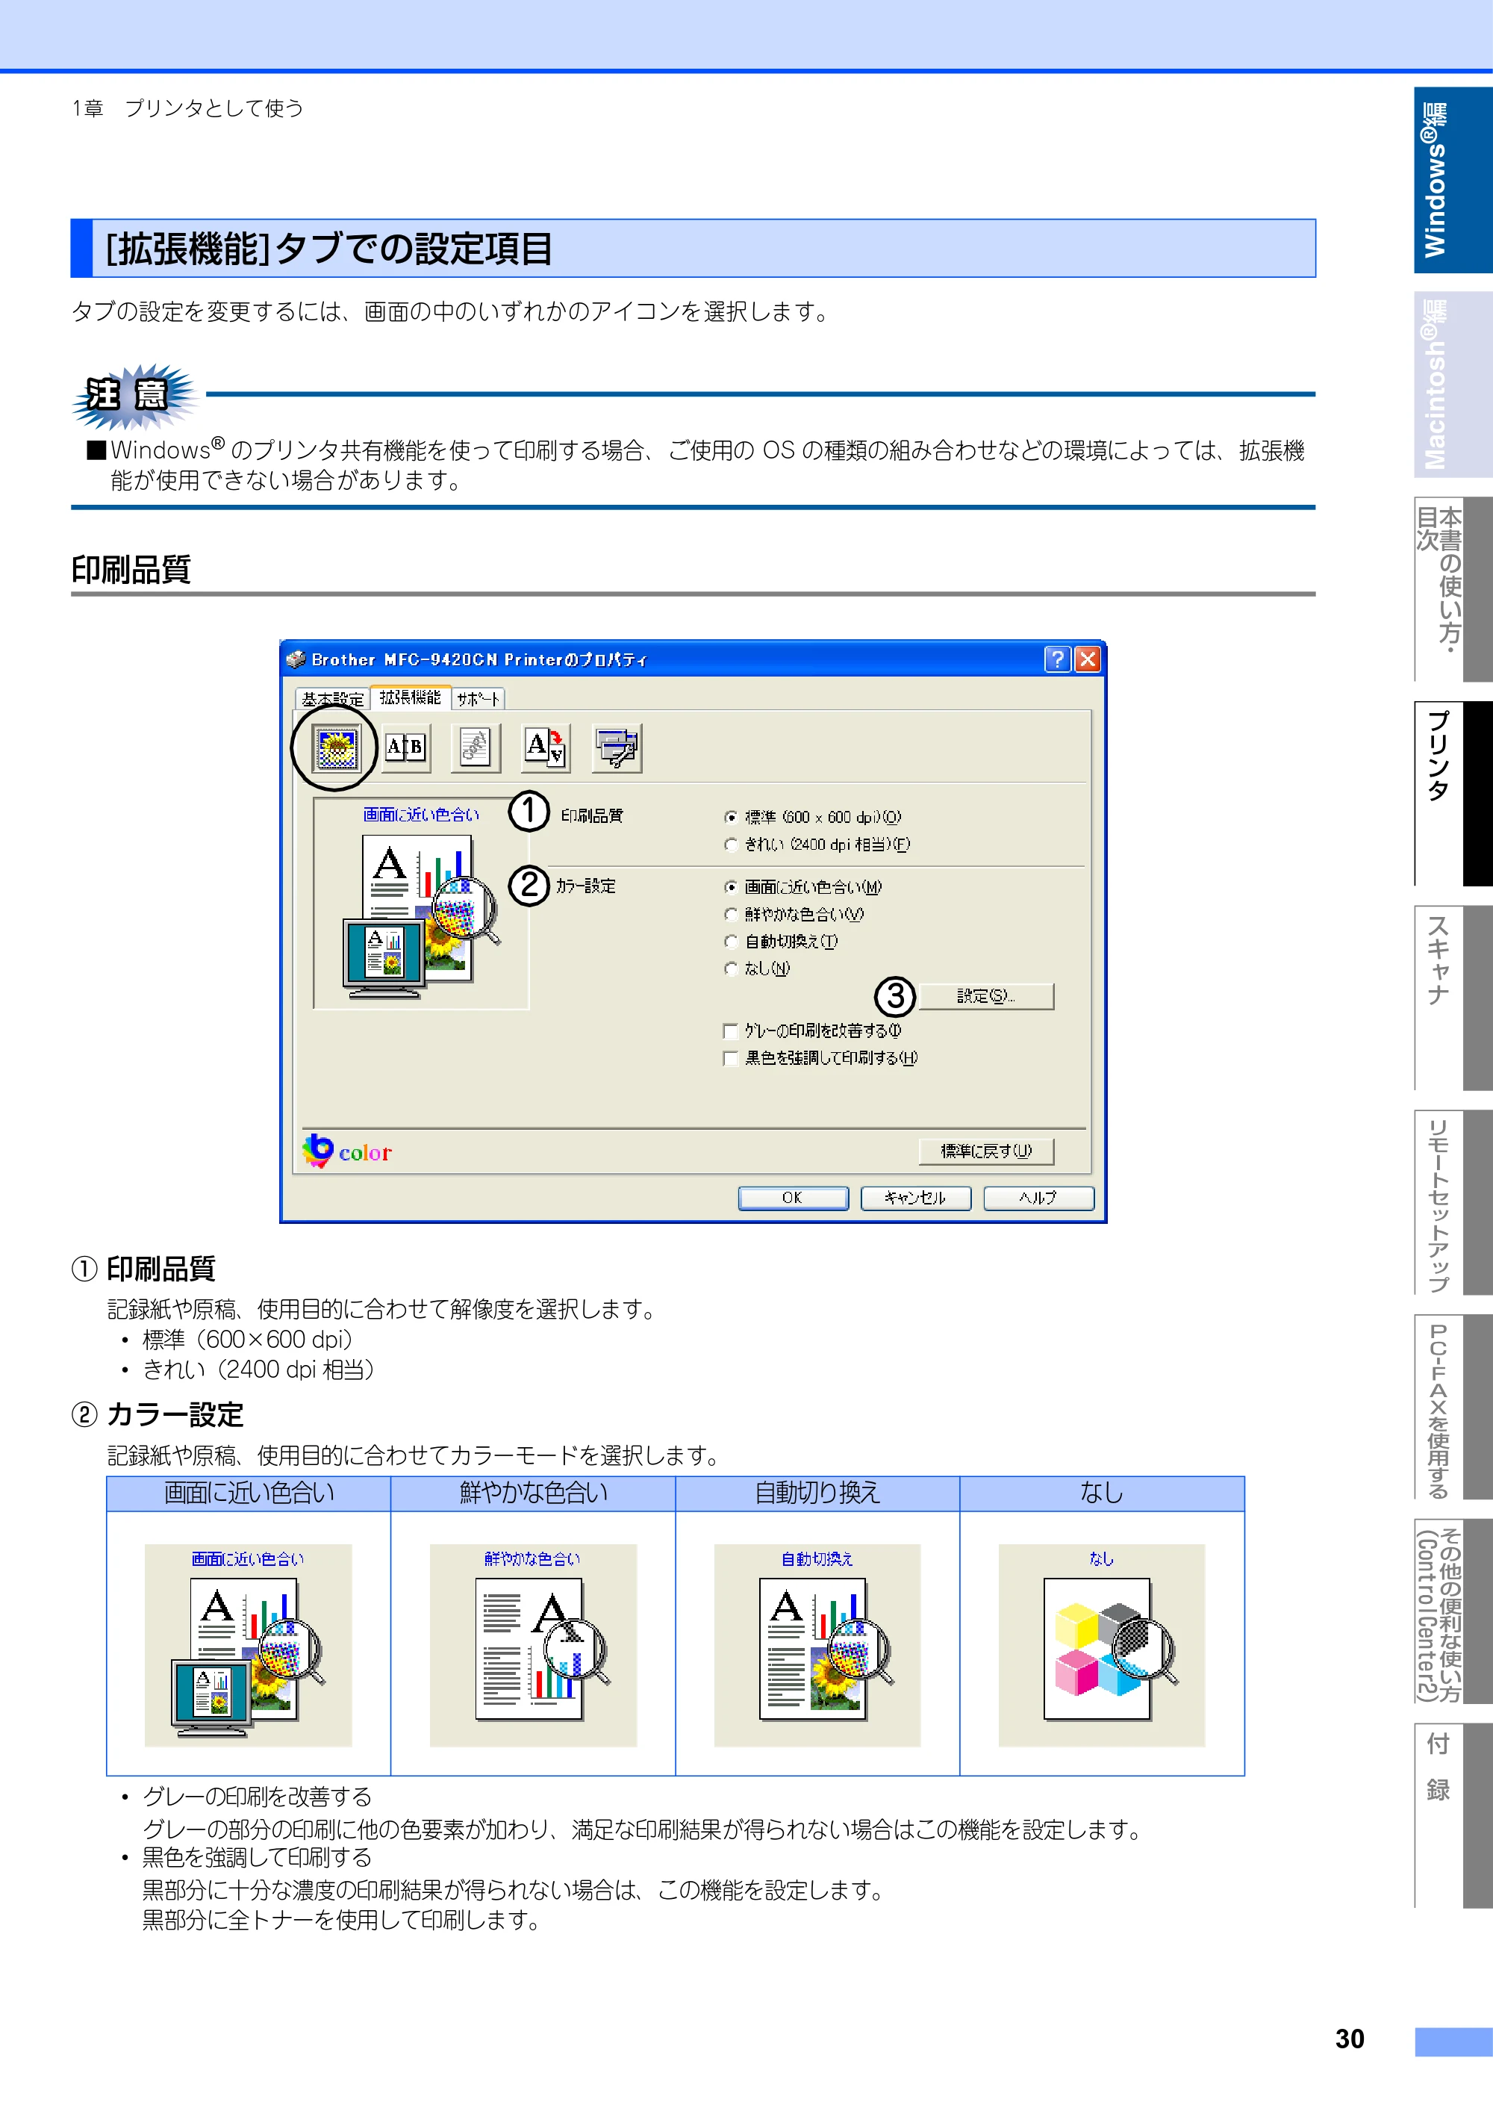
Task: Switch to the サポート tab
Action: click(x=478, y=700)
